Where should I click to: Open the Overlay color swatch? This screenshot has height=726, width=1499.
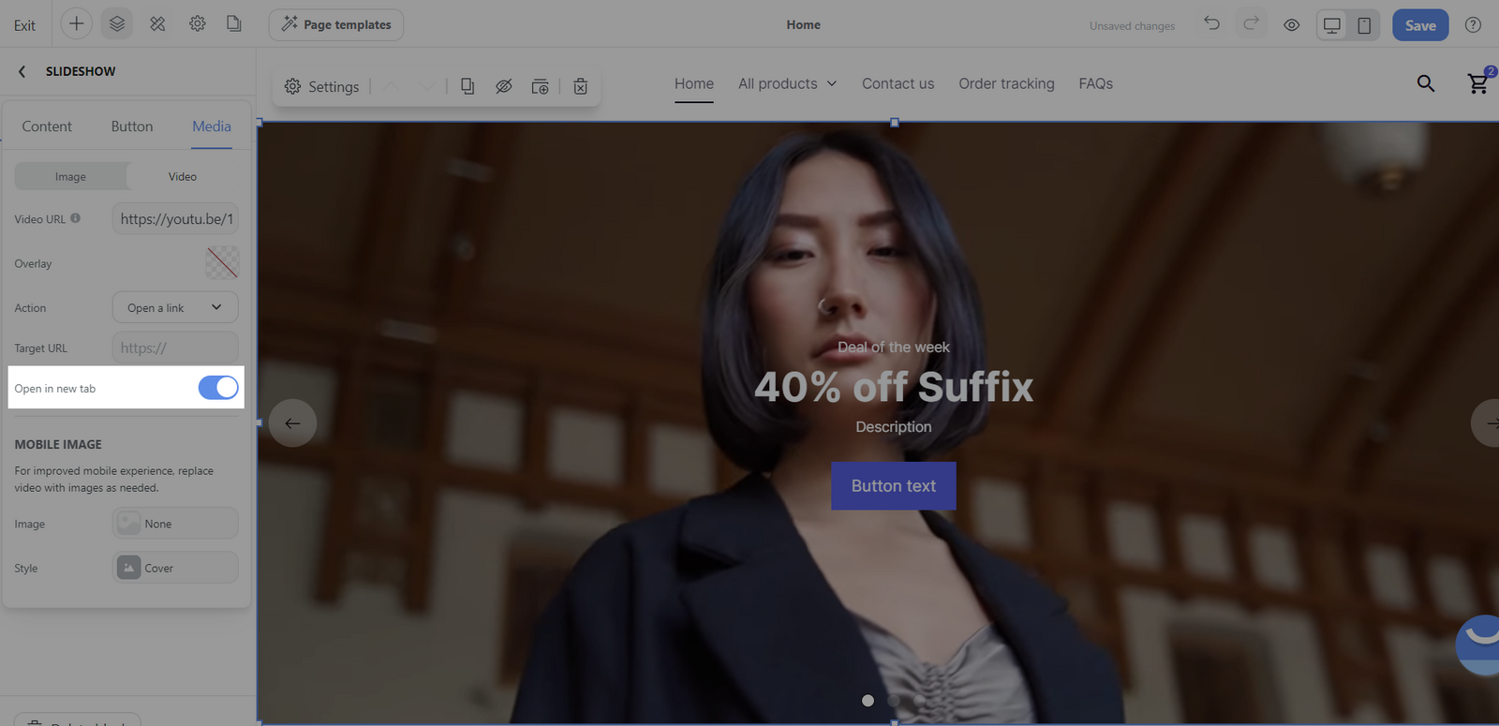(222, 262)
